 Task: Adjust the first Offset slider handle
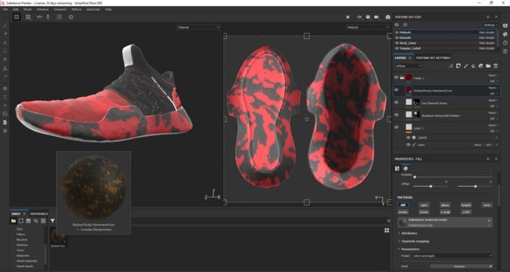[431, 186]
